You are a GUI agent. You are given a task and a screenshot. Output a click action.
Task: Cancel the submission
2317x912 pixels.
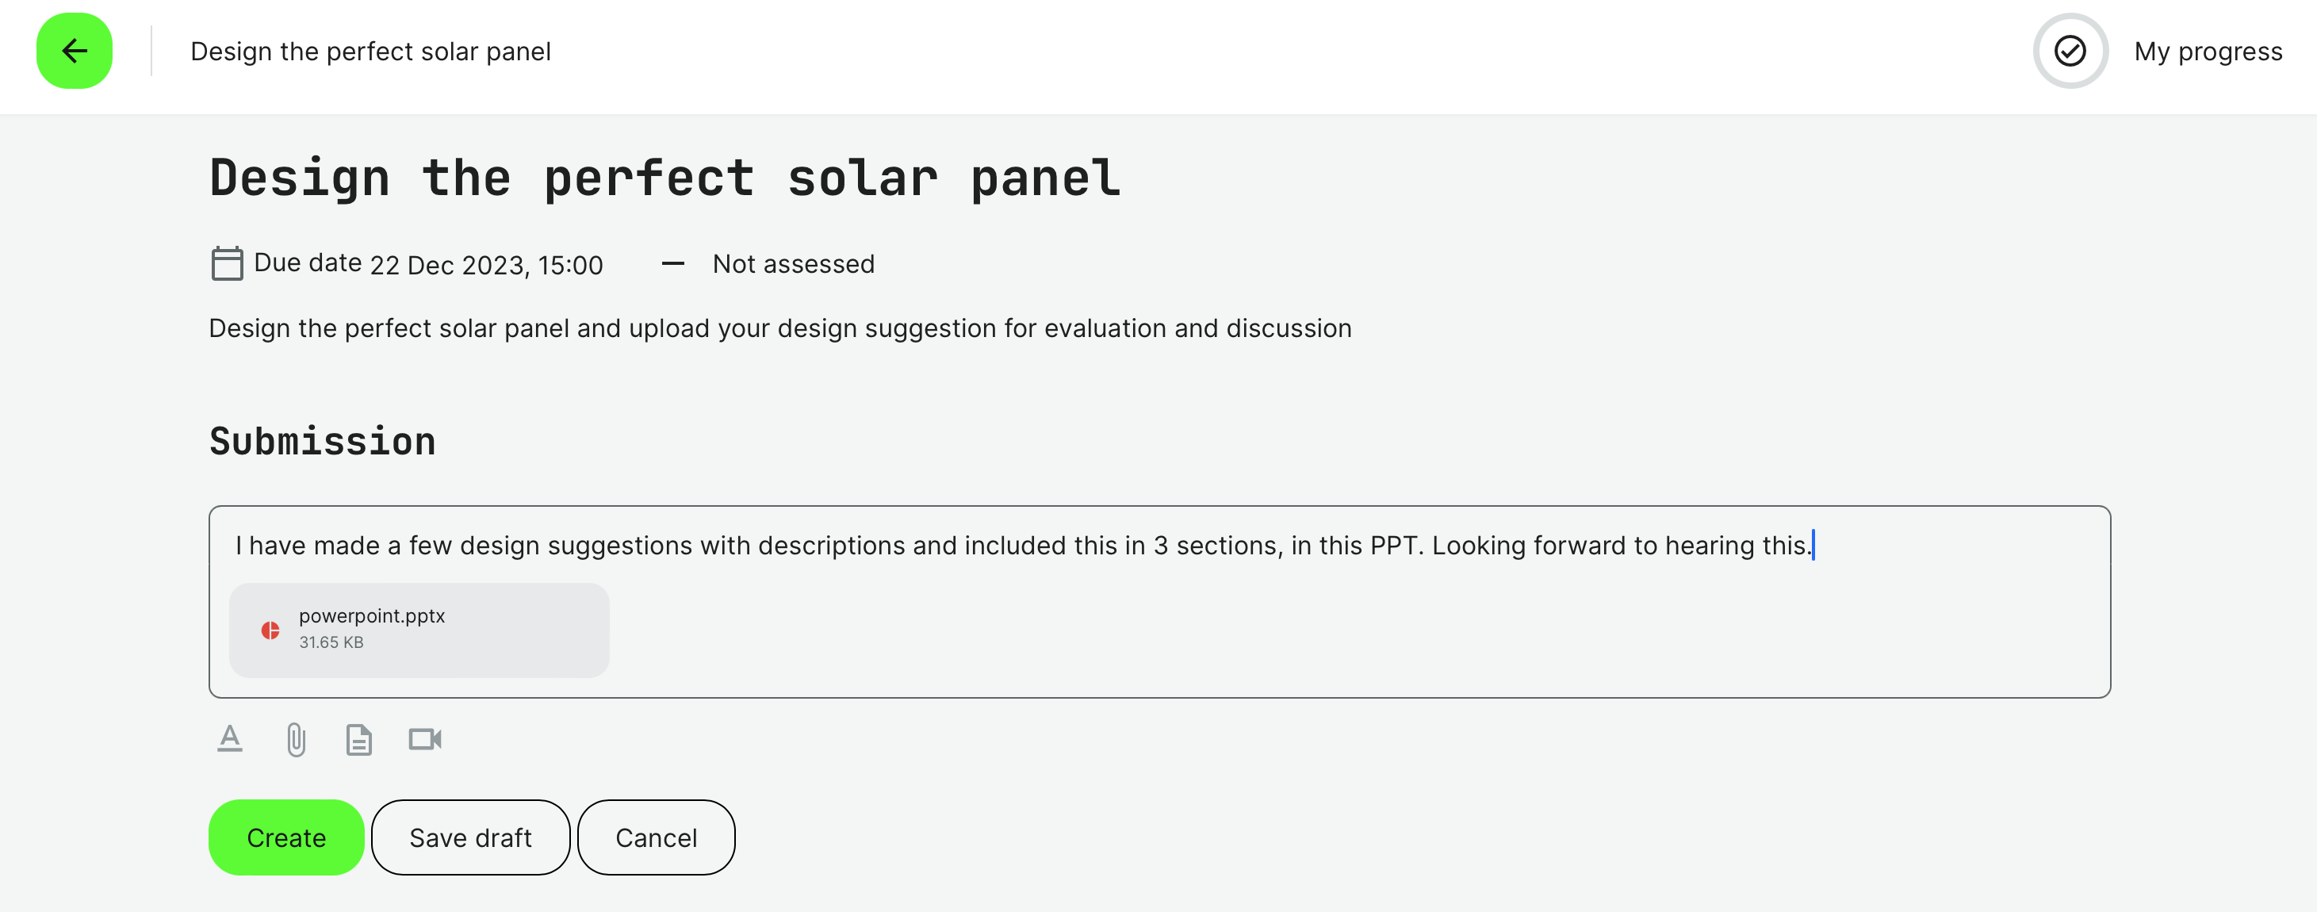click(656, 837)
